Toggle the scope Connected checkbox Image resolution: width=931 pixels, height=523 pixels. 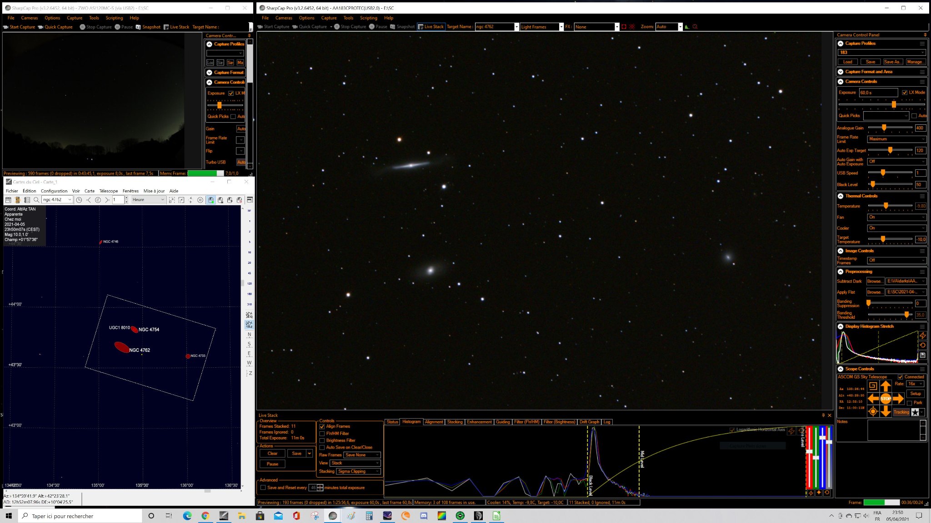click(x=900, y=377)
